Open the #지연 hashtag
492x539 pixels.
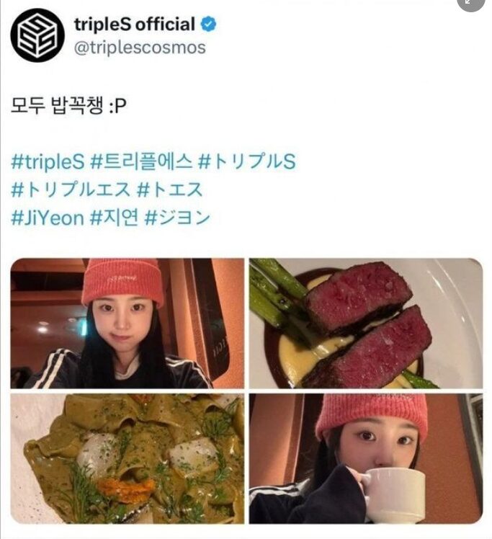click(115, 218)
